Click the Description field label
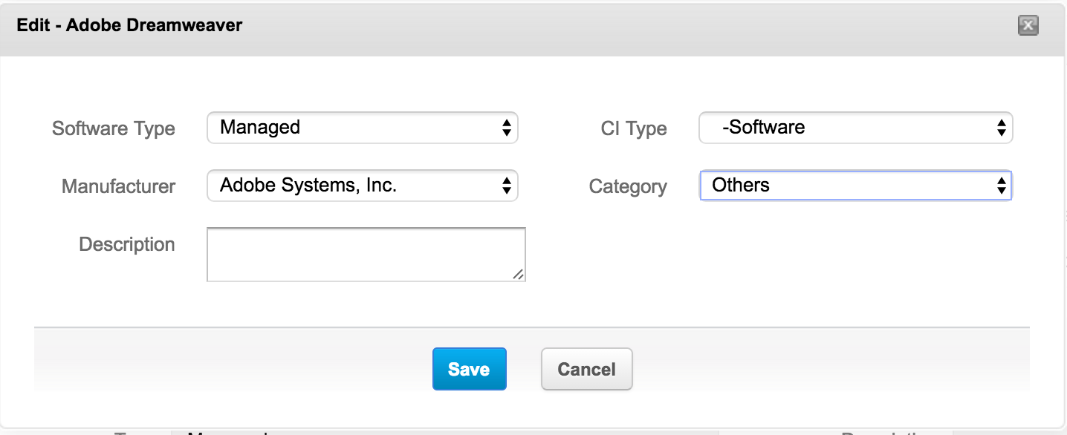 pyautogui.click(x=127, y=244)
